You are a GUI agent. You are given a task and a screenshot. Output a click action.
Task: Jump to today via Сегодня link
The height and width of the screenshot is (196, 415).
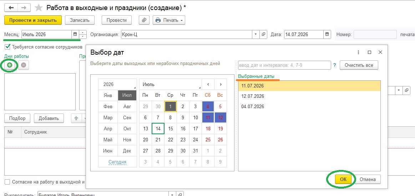[117, 162]
